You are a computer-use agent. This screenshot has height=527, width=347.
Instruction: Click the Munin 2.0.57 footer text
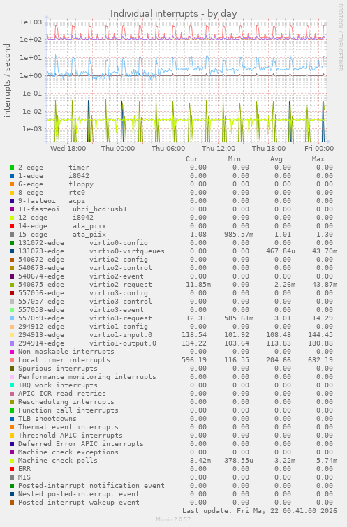(173, 519)
